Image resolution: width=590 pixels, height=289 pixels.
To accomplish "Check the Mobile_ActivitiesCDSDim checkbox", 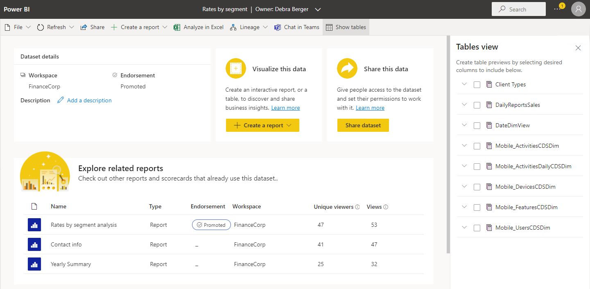I will pos(477,146).
